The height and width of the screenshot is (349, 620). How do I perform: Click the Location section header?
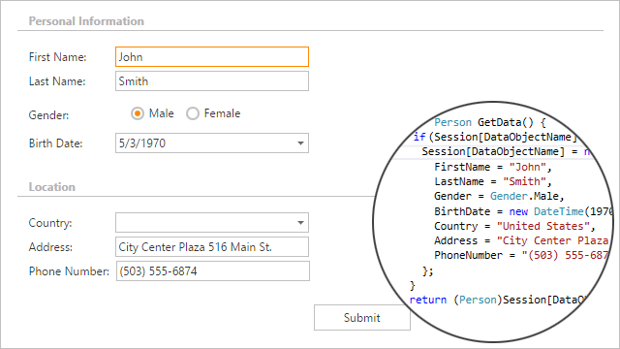pos(51,187)
